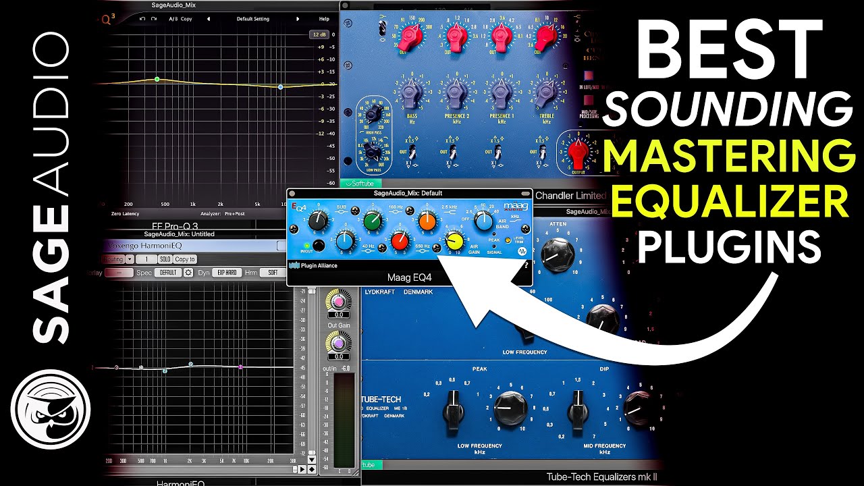Click the Presence 1 gain knob on Chandler EQ

(500, 92)
